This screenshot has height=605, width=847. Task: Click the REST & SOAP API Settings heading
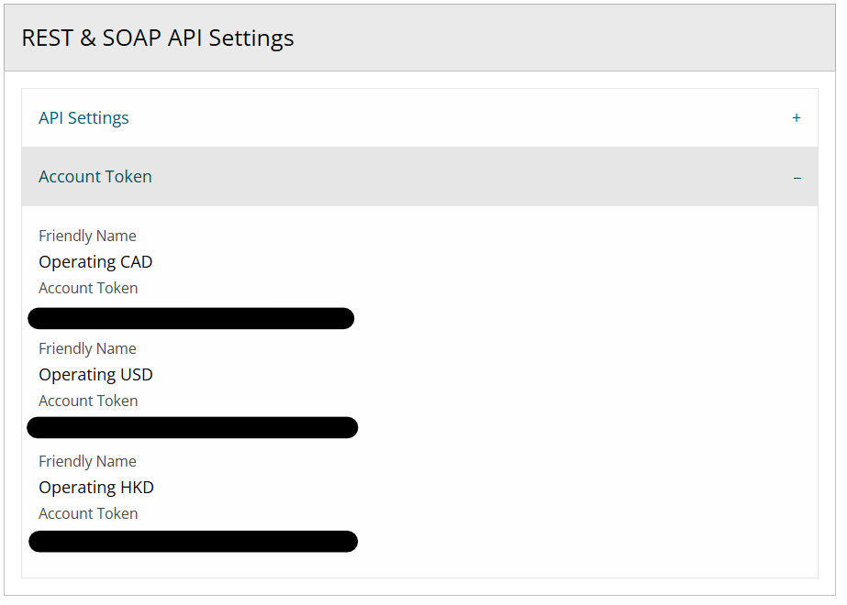coord(158,38)
